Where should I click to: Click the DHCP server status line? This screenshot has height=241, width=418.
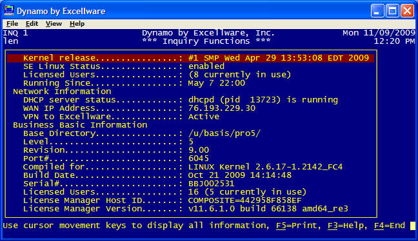coord(181,100)
